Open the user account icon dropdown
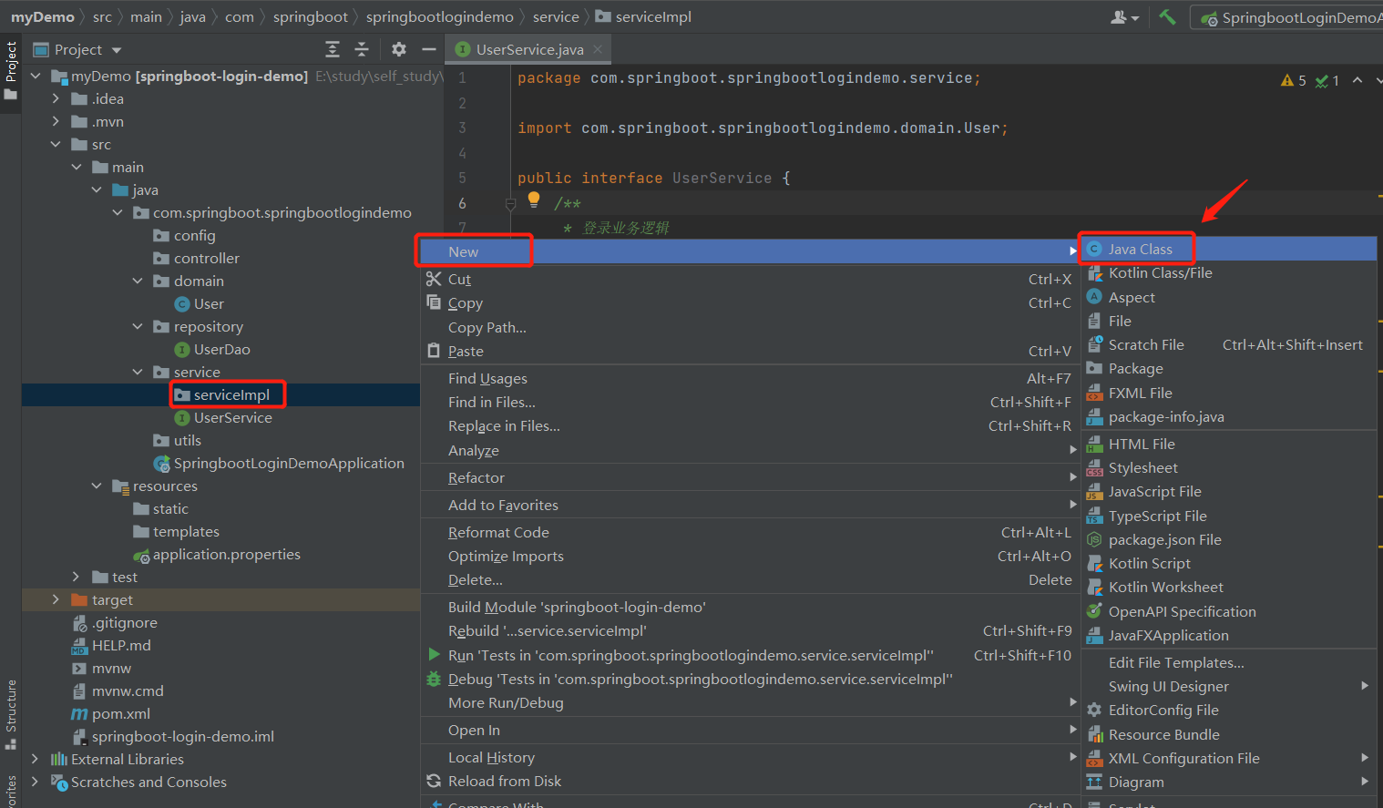 [1125, 16]
